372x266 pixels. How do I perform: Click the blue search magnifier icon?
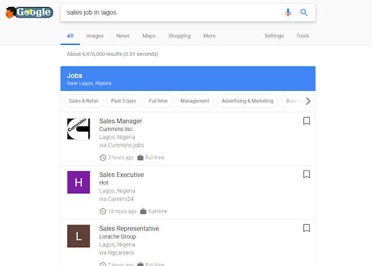(304, 13)
